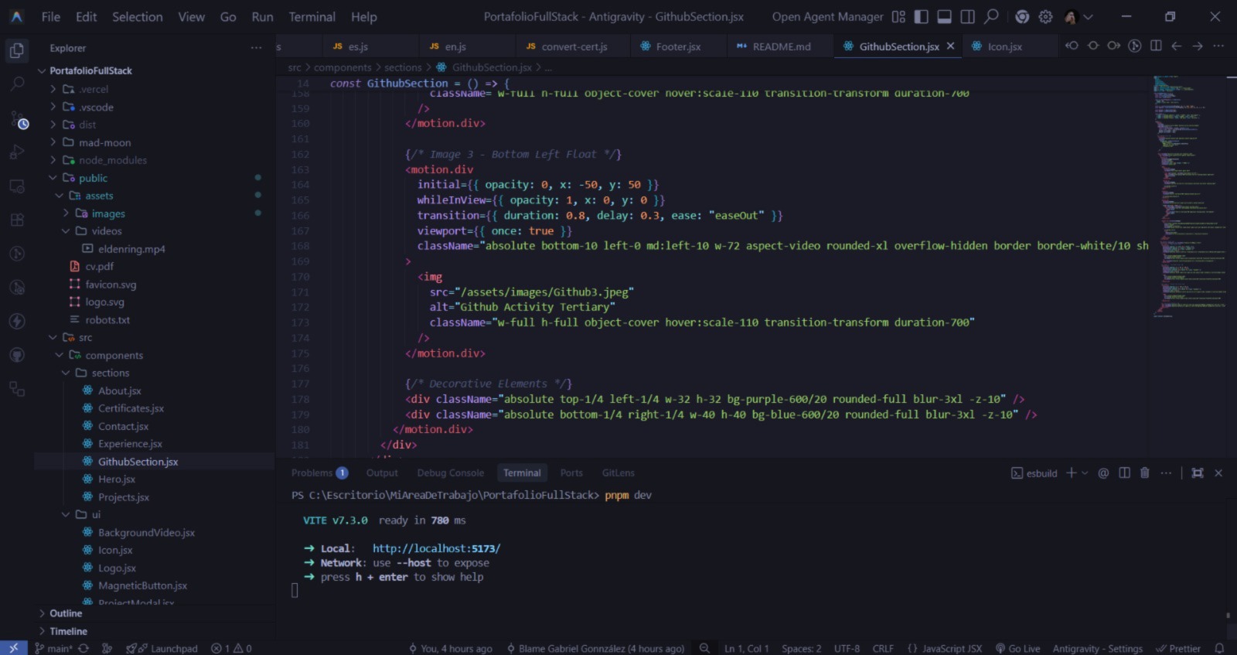
Task: Toggle the primary sidebar visibility
Action: tap(922, 17)
